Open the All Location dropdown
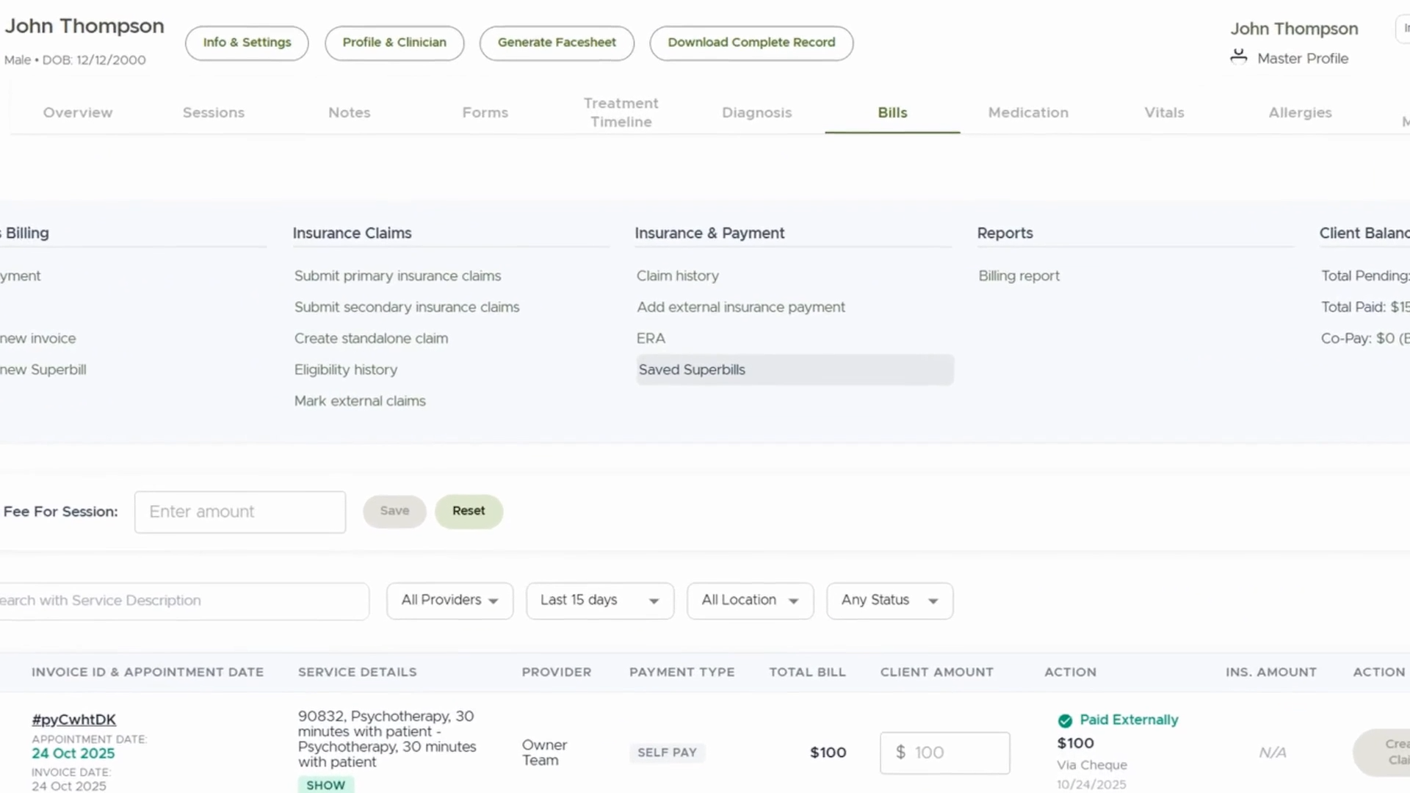This screenshot has width=1410, height=793. 750,601
